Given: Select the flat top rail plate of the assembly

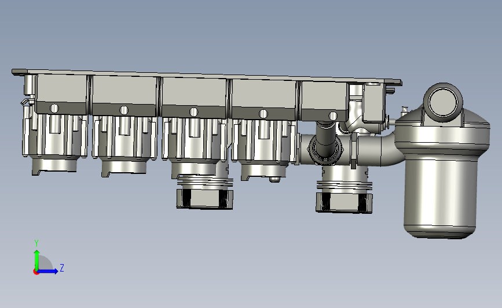Looking at the screenshot, I should pos(207,77).
